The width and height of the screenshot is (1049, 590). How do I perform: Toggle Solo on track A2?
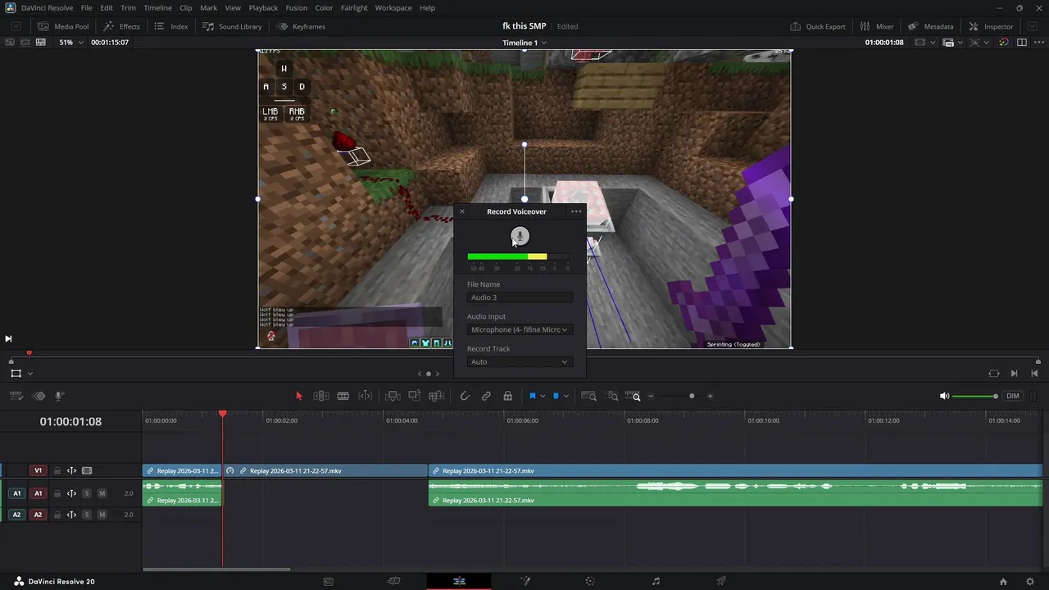coord(87,515)
